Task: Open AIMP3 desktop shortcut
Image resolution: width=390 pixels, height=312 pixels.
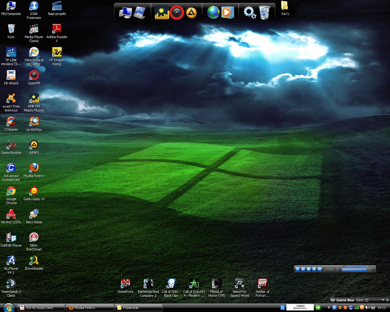Action: pos(34,147)
